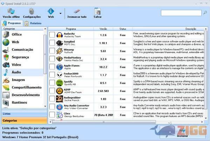Expand the Web toolbar dropdown arrow
The image size is (210, 141).
[x=60, y=14]
